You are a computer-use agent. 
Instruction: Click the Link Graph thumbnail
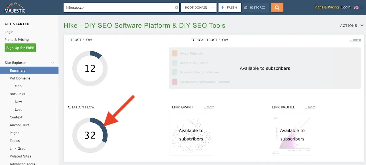[191, 135]
